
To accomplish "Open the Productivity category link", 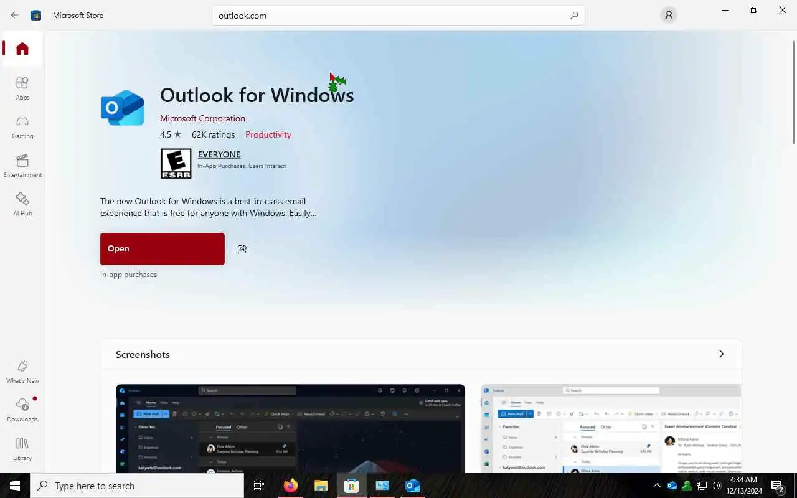I will tap(268, 134).
